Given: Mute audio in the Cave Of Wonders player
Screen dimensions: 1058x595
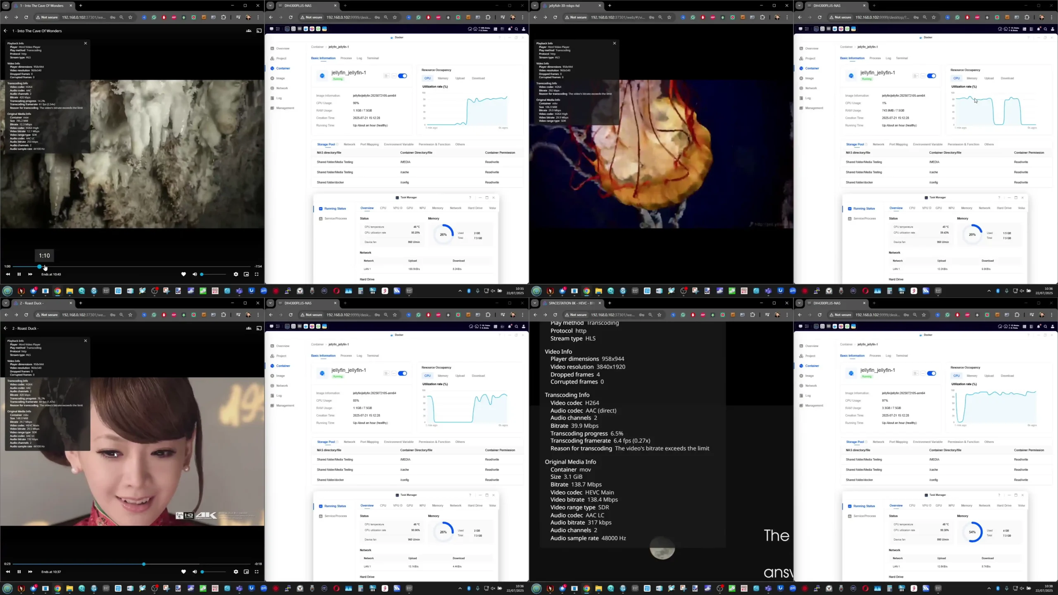Looking at the screenshot, I should pyautogui.click(x=195, y=274).
